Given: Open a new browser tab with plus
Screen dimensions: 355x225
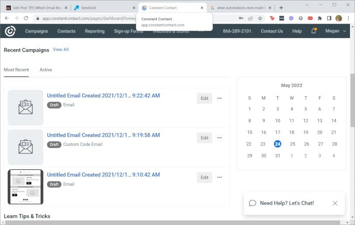Looking at the screenshot, I should point(281,8).
